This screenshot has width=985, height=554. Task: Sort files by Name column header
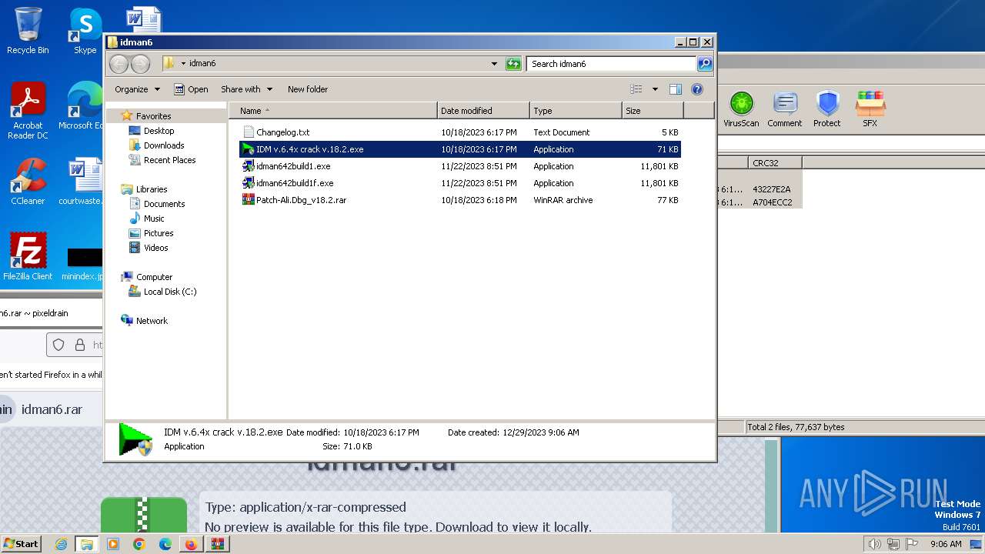click(x=332, y=111)
